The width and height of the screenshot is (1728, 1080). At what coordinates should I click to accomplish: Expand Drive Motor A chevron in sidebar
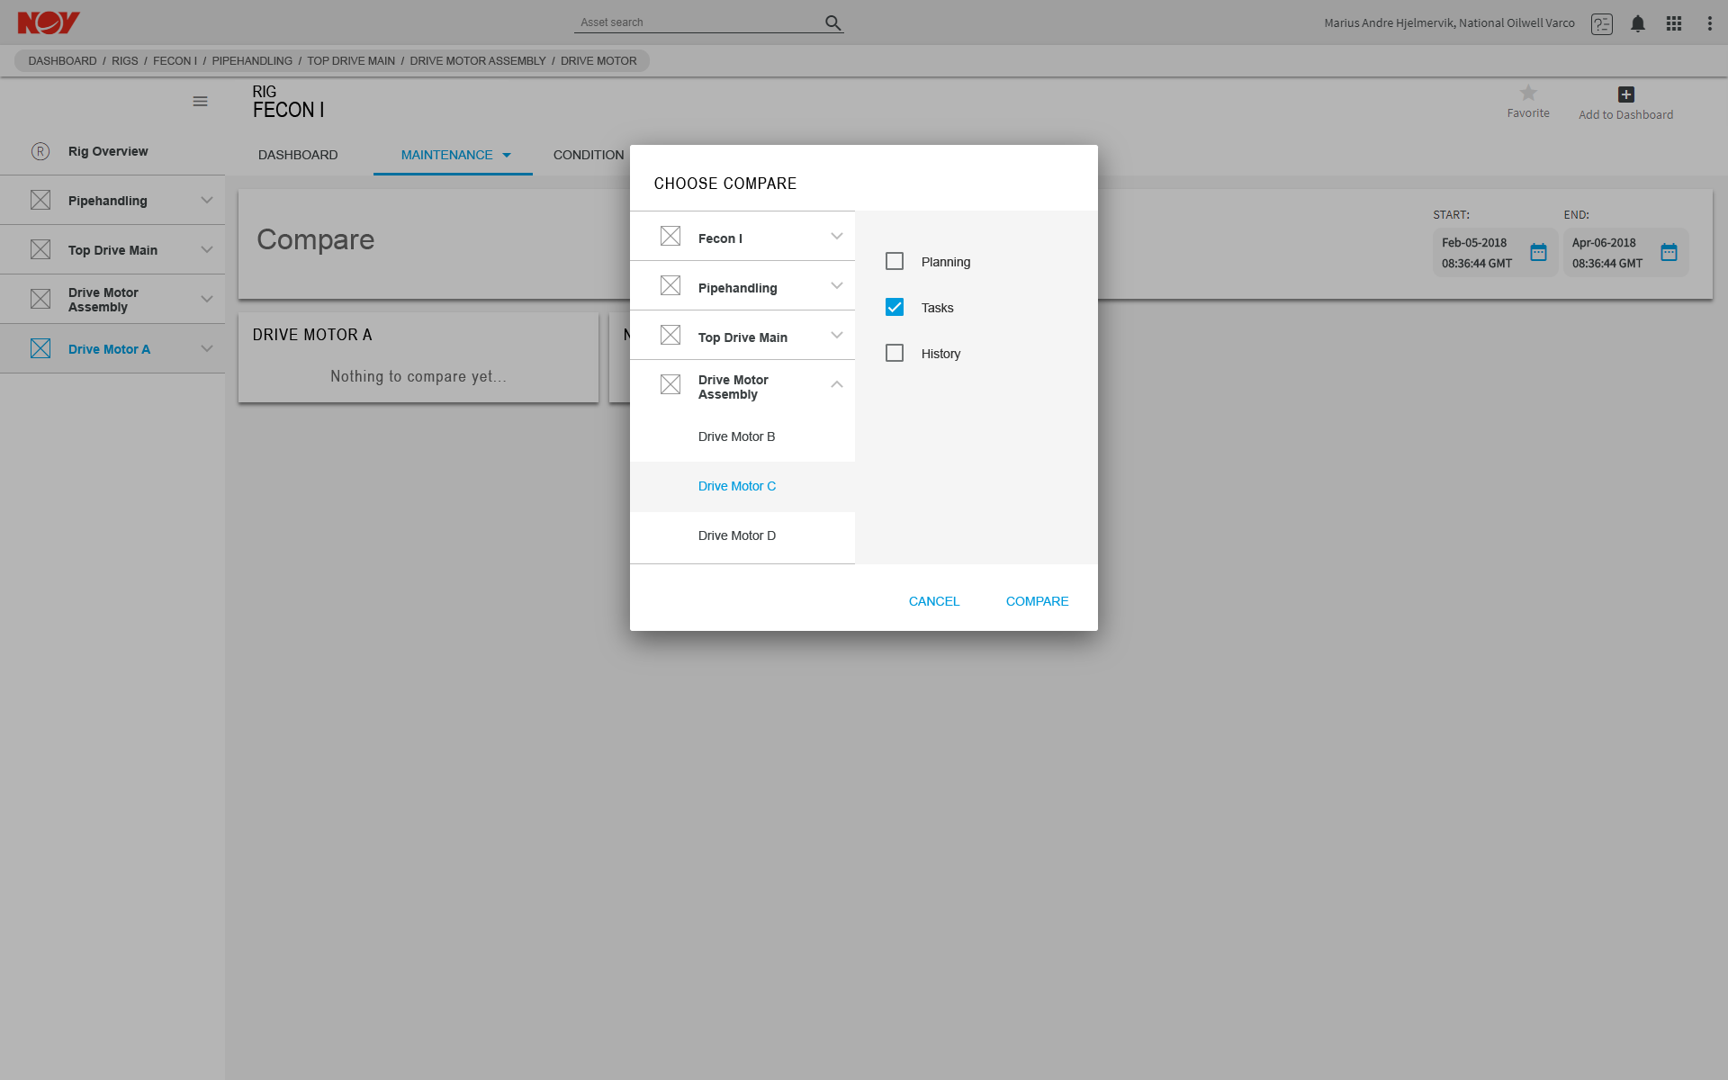tap(207, 348)
